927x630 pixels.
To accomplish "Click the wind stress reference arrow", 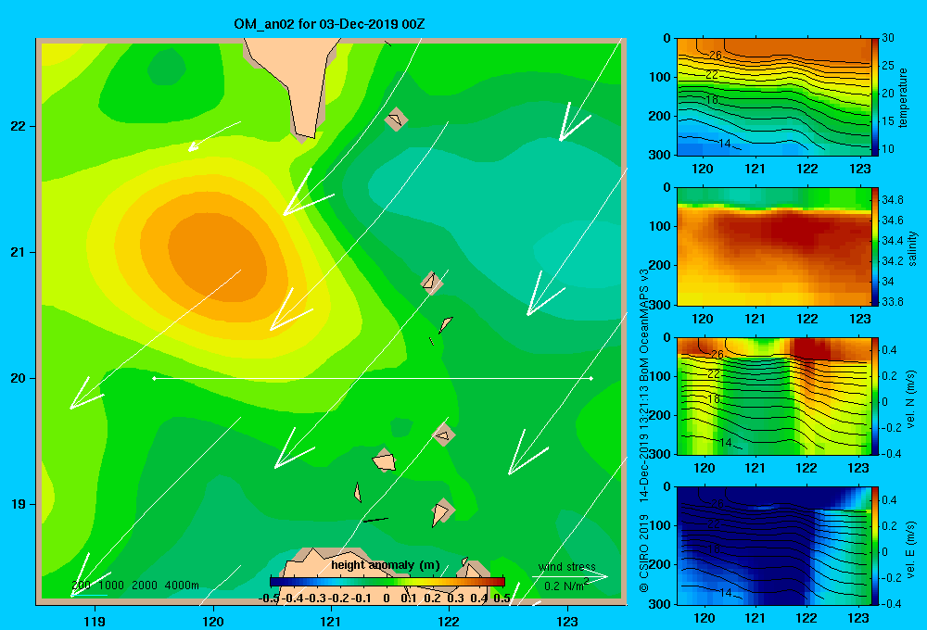I will tap(570, 577).
